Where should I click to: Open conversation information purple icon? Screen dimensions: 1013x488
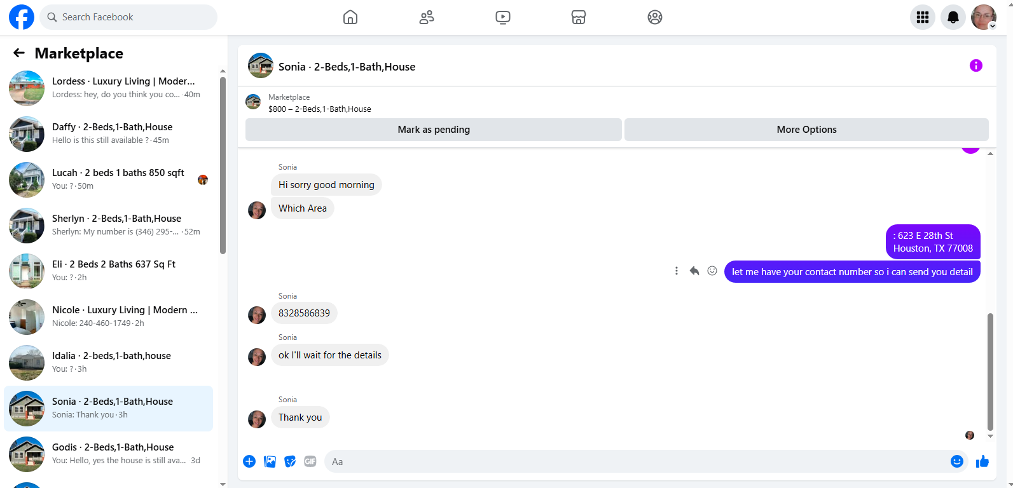coord(976,65)
